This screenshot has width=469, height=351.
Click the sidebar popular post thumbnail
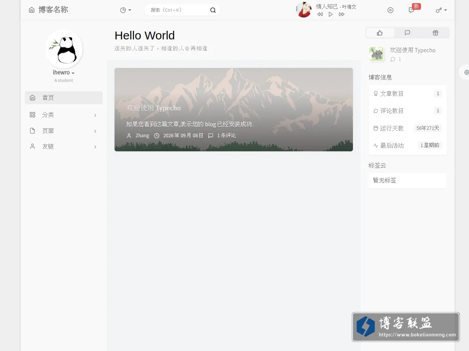tap(376, 54)
